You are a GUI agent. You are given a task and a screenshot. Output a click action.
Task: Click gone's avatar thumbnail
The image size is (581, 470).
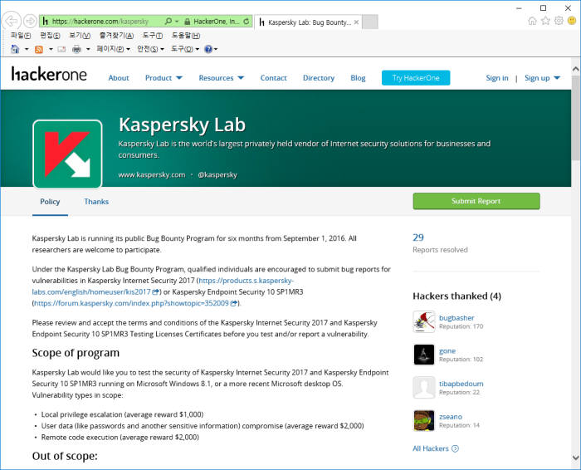pyautogui.click(x=424, y=355)
